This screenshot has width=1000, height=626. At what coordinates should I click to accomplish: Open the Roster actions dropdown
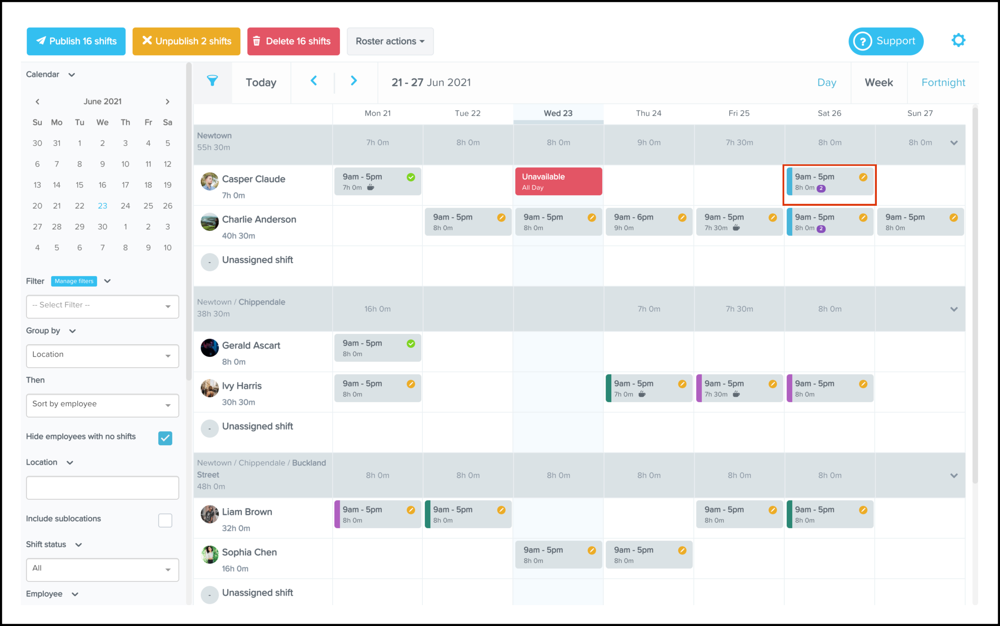tap(390, 41)
